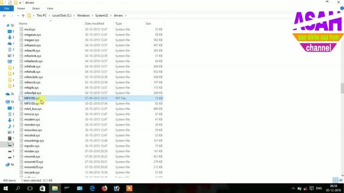The height and width of the screenshot is (193, 344).
Task: Launch Microsoft Edge from taskbar
Action: click(92, 188)
